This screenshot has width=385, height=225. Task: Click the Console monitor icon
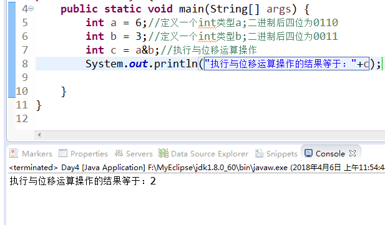point(308,153)
